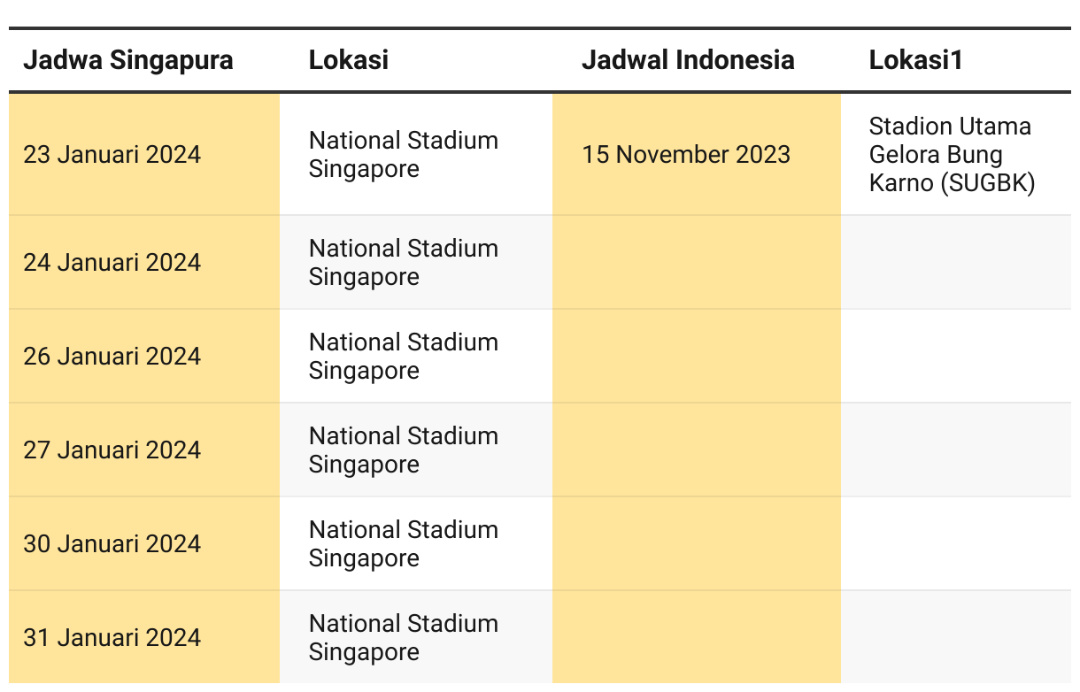The height and width of the screenshot is (692, 1080).
Task: Click National Stadium Singapore in 23 Januari row
Action: (x=416, y=154)
